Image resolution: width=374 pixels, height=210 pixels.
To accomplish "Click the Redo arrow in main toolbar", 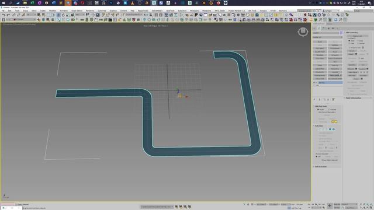I will (8, 15).
